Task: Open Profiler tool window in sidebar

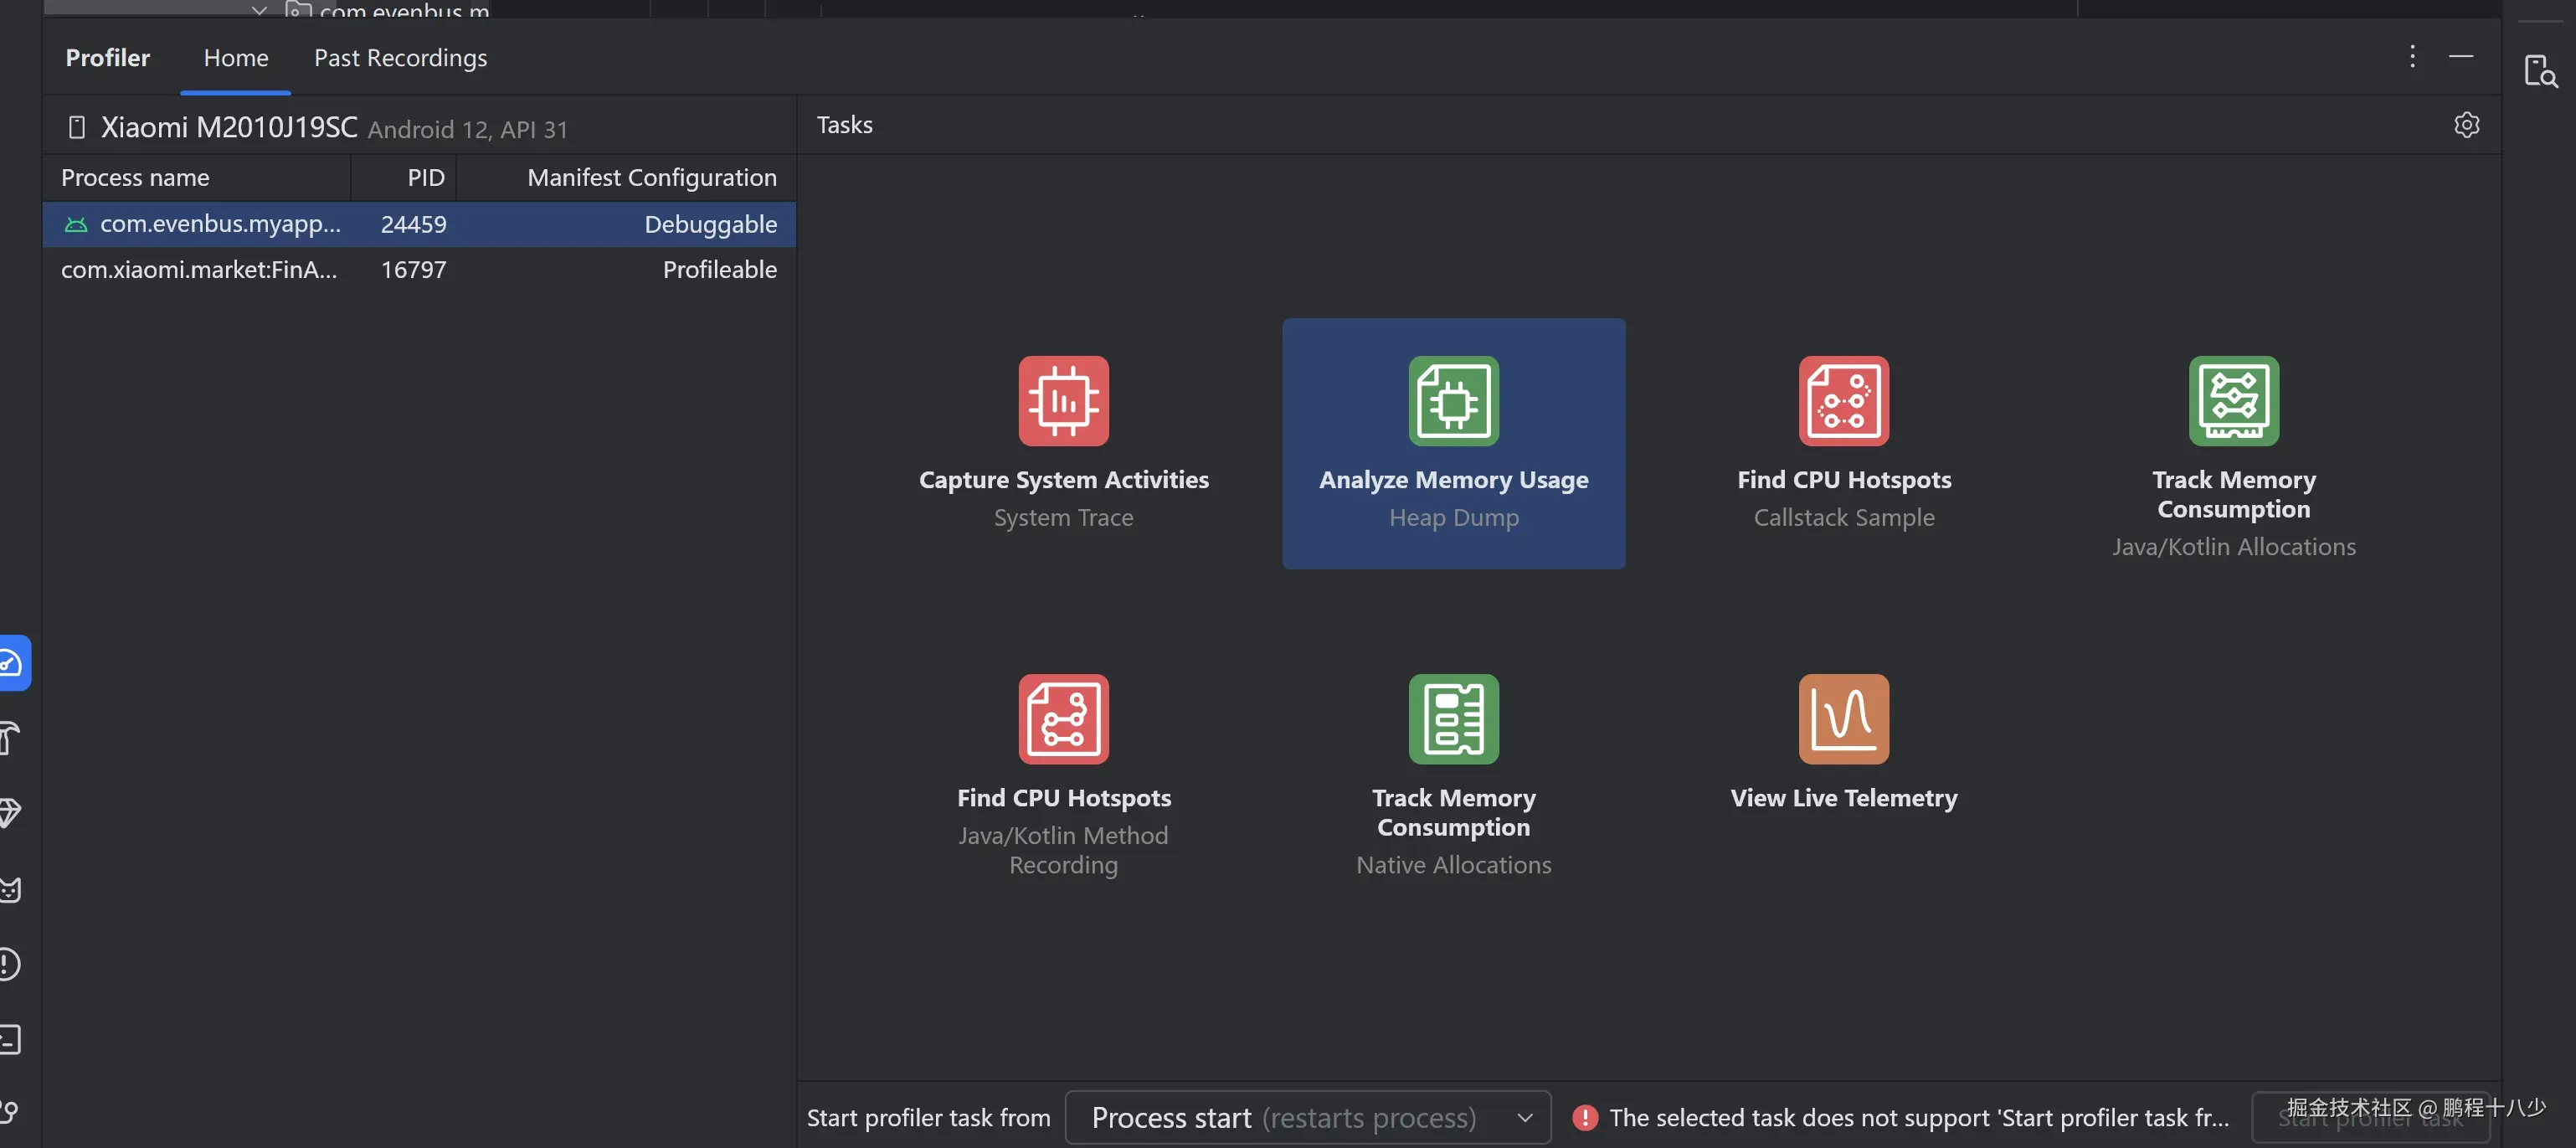Action: click(12, 663)
